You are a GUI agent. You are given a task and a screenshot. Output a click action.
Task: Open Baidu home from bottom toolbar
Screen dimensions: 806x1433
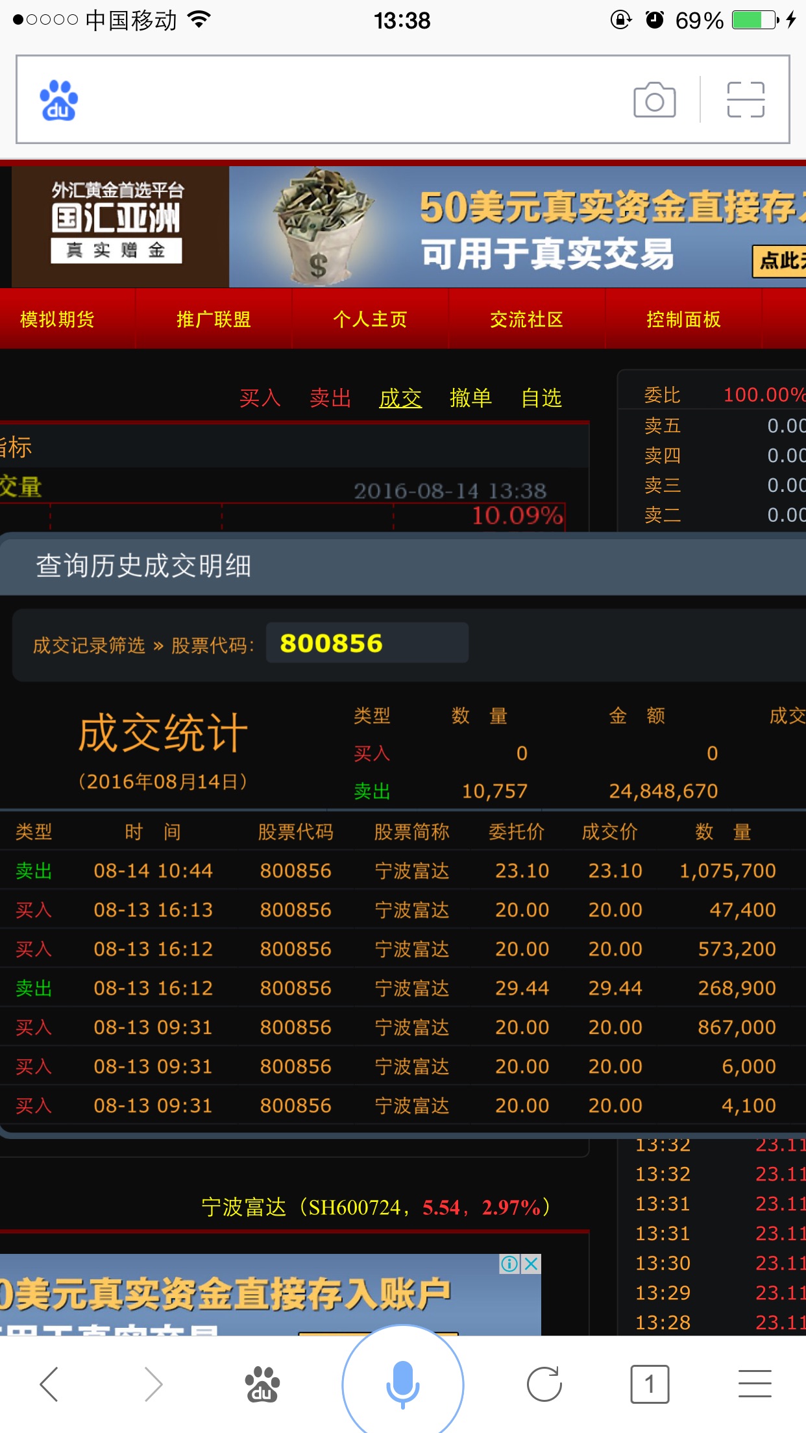click(262, 1384)
